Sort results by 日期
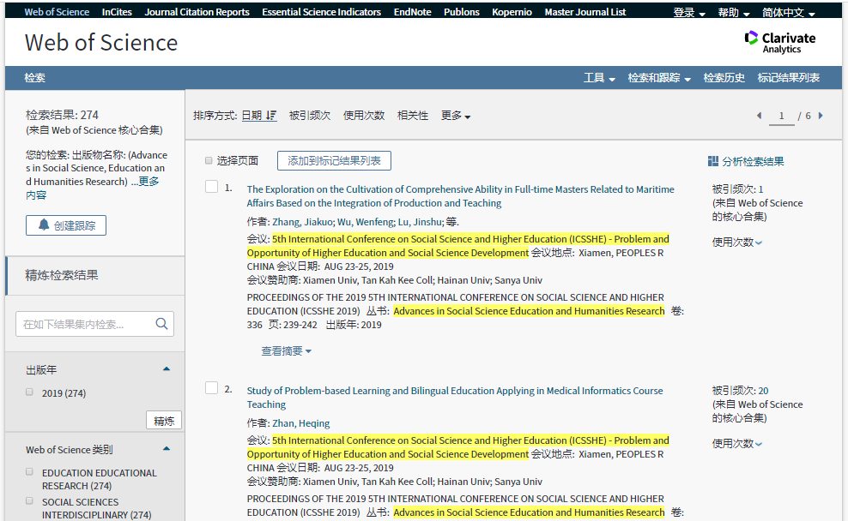 [252, 116]
